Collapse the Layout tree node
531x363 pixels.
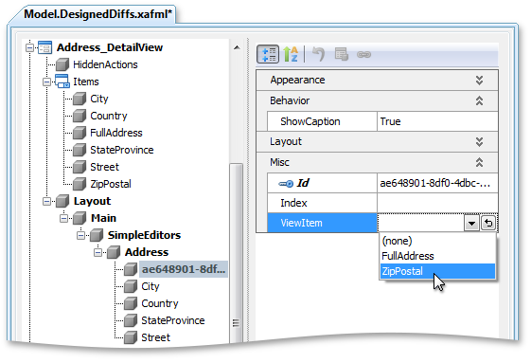46,201
